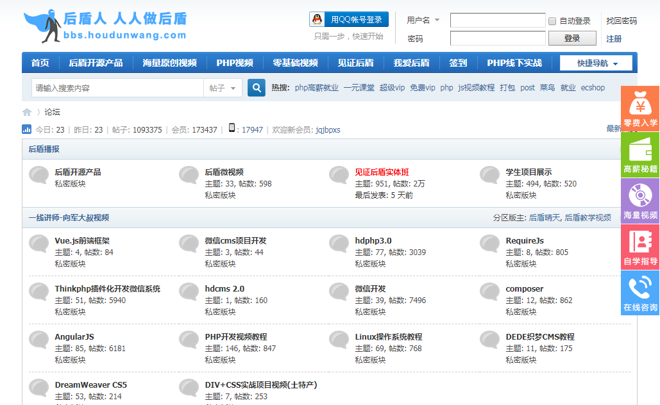
Task: Open the 零基础视频 nav item
Action: coord(296,63)
